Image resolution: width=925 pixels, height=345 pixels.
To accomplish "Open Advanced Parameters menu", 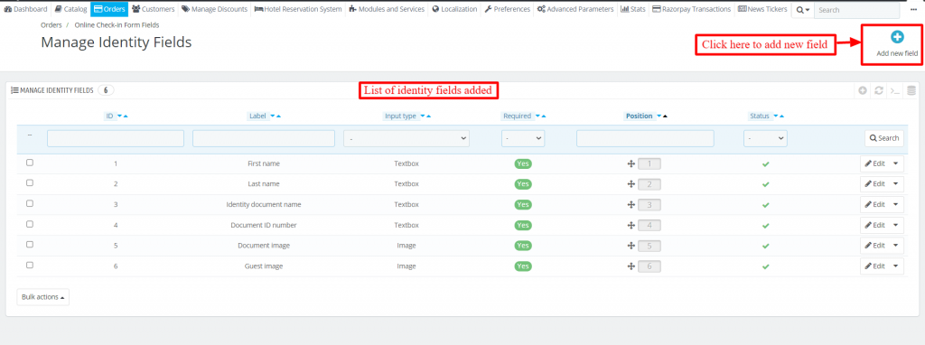I will (575, 9).
